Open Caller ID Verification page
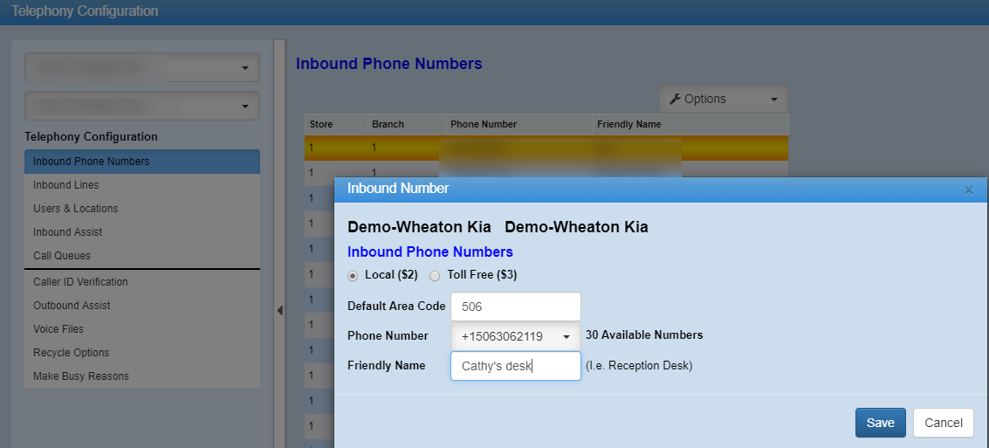The image size is (989, 448). coord(81,282)
